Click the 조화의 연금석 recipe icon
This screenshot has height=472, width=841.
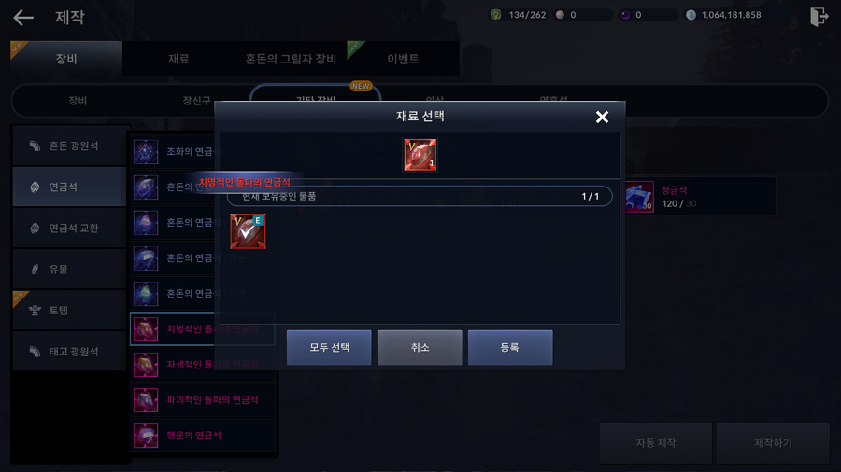point(146,152)
